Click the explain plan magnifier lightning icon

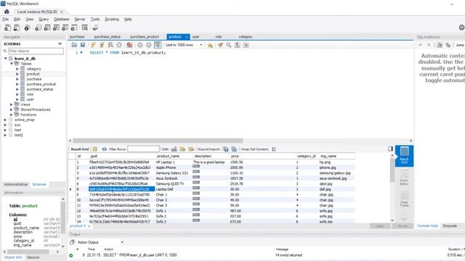(110, 45)
